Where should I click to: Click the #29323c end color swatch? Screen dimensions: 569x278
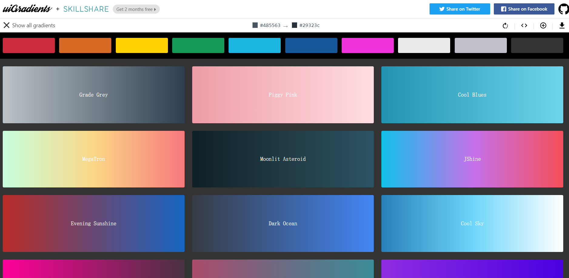(x=294, y=25)
